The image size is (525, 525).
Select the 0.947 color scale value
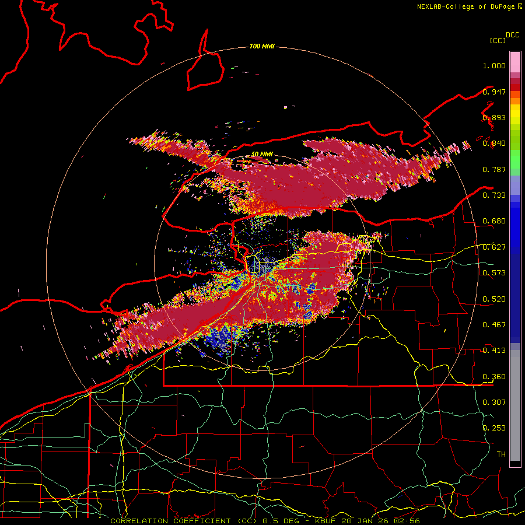(494, 92)
